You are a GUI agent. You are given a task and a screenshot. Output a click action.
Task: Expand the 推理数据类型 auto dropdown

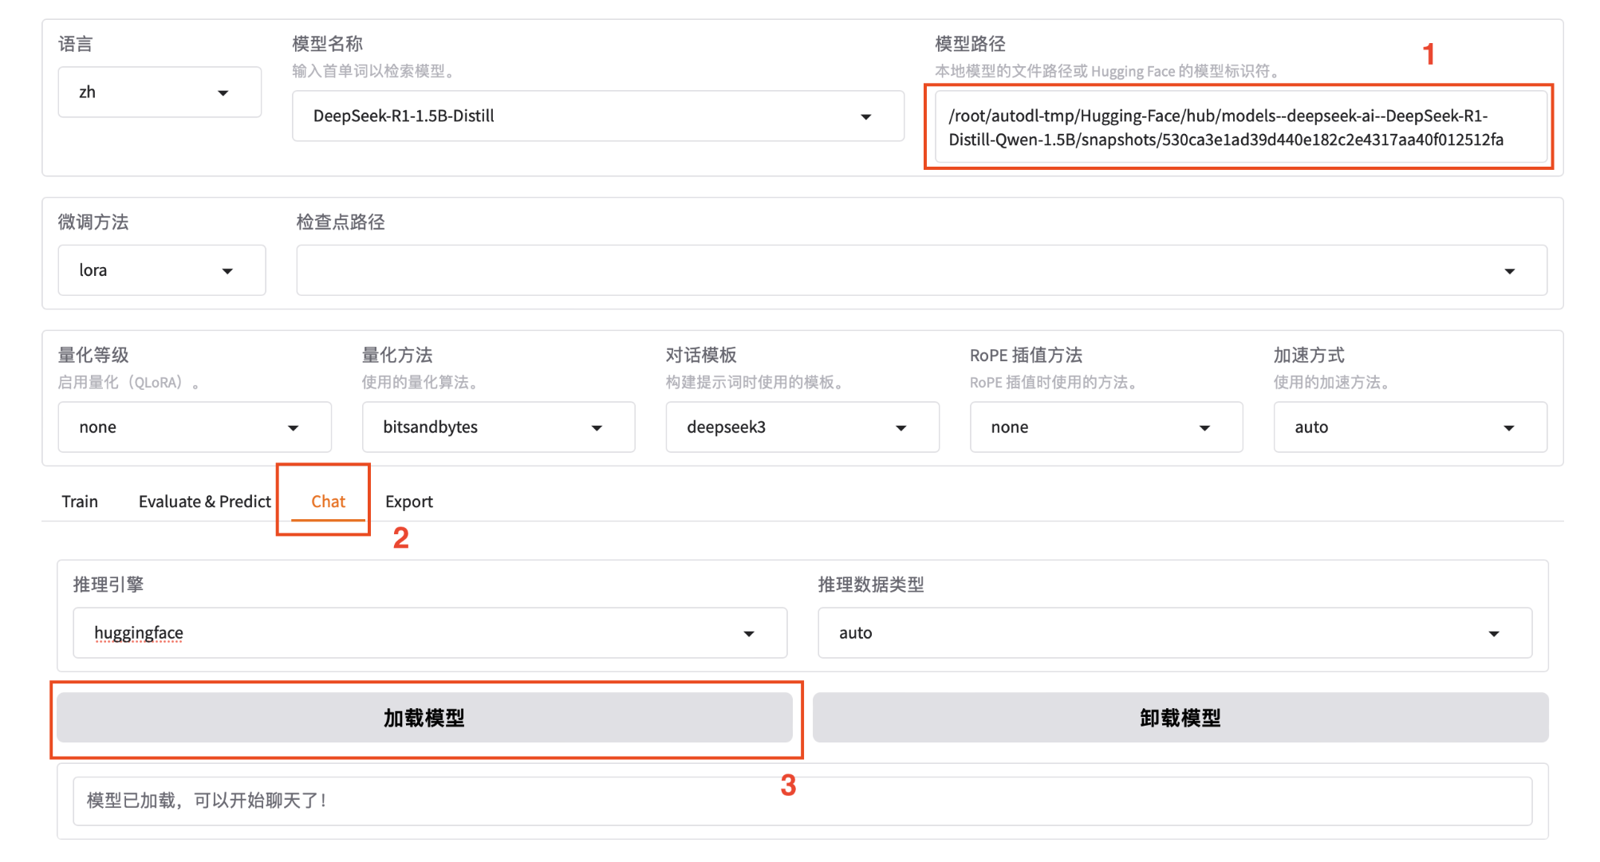tap(1174, 633)
